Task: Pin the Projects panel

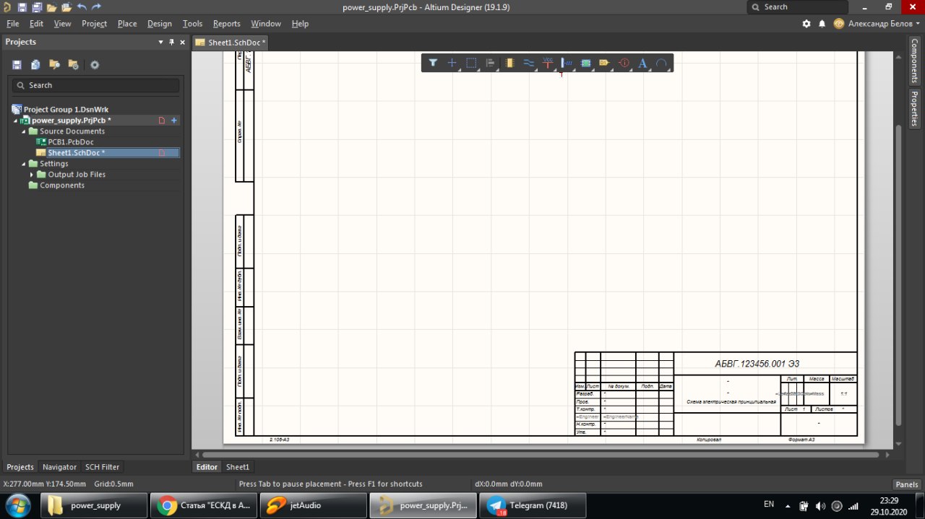Action: click(171, 42)
